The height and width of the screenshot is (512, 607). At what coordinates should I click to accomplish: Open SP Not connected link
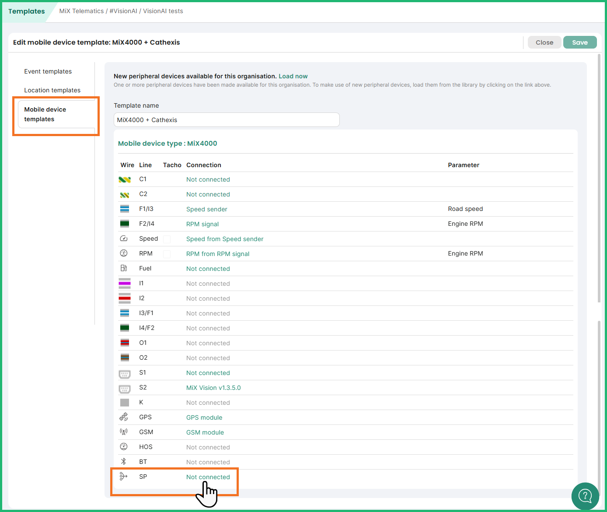[x=208, y=477]
